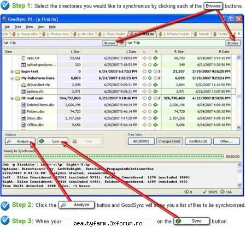
Task: Switch to the Photos Koza job tab
Action: [x=56, y=34]
